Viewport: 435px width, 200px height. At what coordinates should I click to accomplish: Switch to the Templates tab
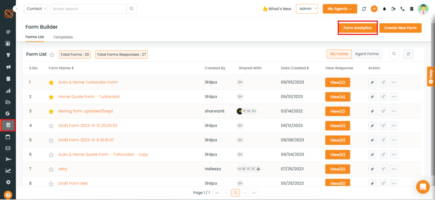click(63, 37)
